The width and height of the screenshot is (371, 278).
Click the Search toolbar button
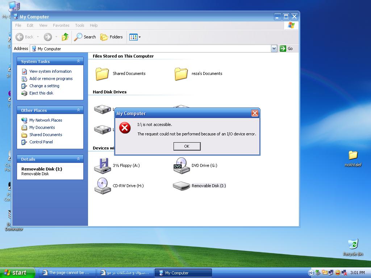tap(85, 37)
